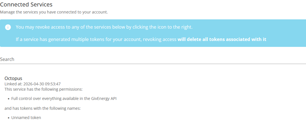Click the 'Linked at' timestamp line

point(33,84)
